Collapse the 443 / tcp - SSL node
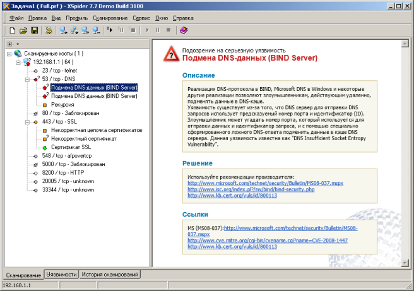This screenshot has height=291, width=414. click(x=27, y=122)
